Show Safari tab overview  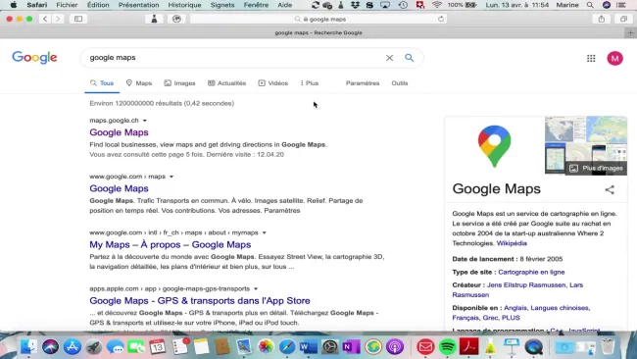623,19
